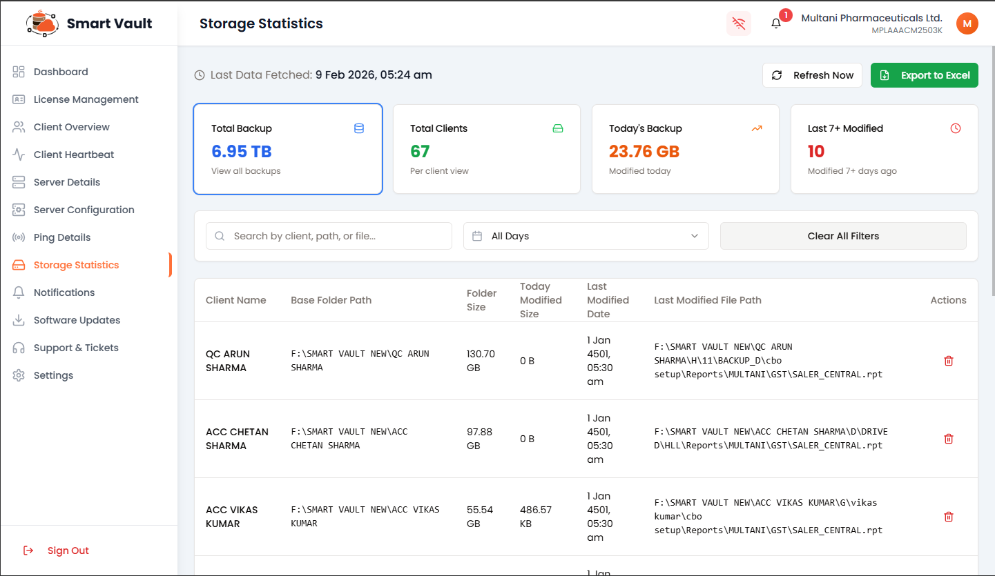
Task: Open the All Days filter dropdown
Action: [585, 236]
